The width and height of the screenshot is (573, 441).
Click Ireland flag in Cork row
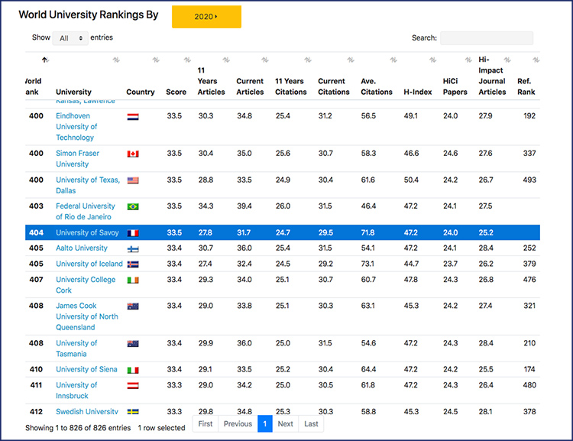pyautogui.click(x=133, y=280)
